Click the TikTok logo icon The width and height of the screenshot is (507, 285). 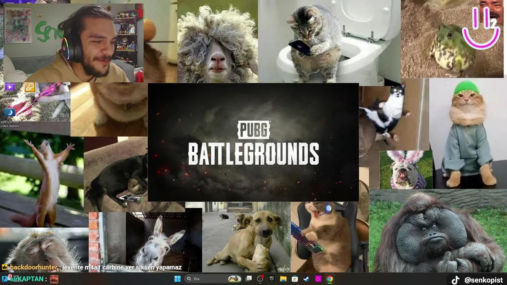pos(456,280)
